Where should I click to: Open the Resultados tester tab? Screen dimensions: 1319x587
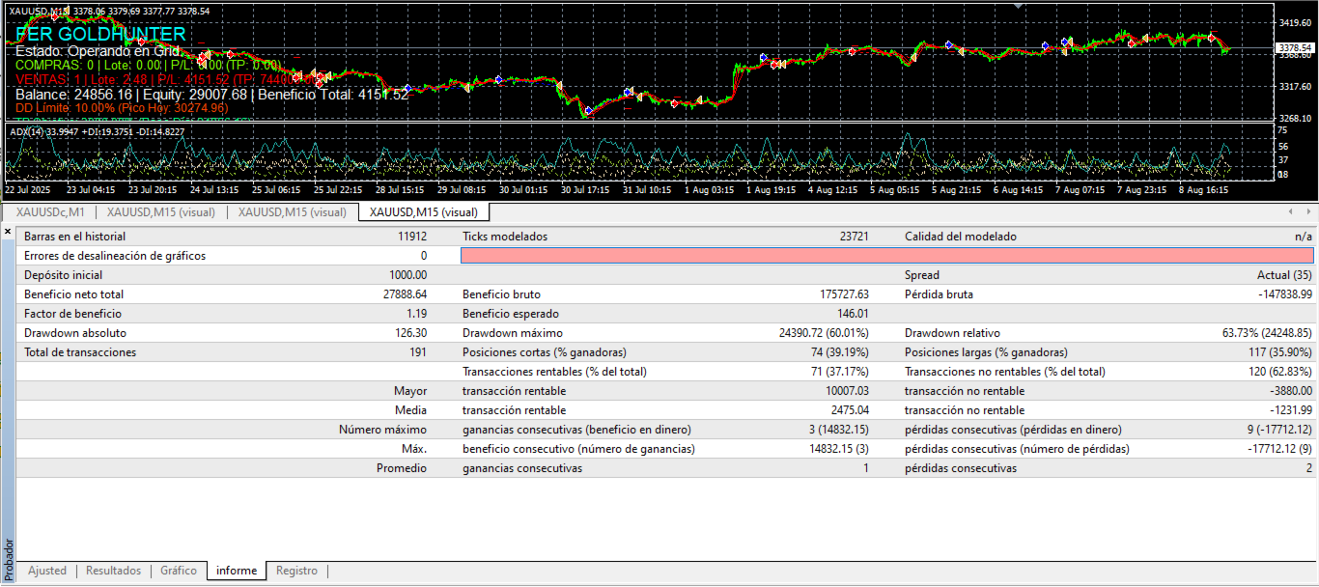click(113, 571)
